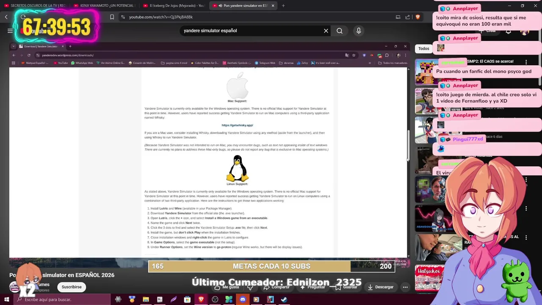Open more actions ellipsis under video

405,287
